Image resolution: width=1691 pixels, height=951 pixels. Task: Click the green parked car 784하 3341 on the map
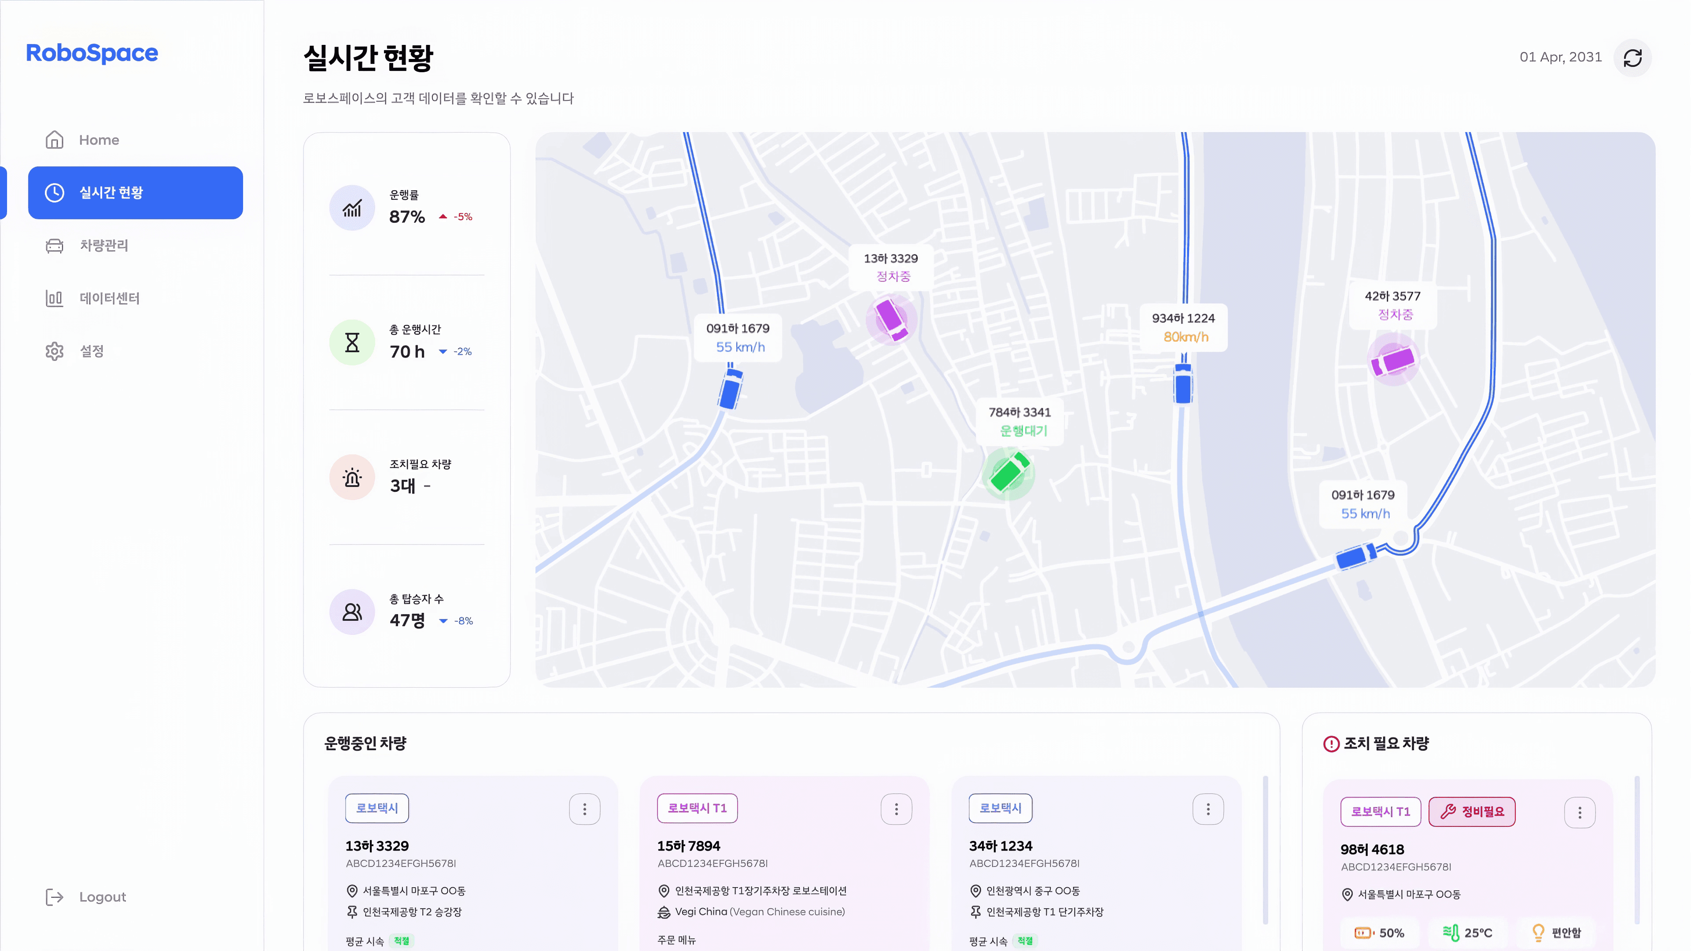click(x=1009, y=472)
